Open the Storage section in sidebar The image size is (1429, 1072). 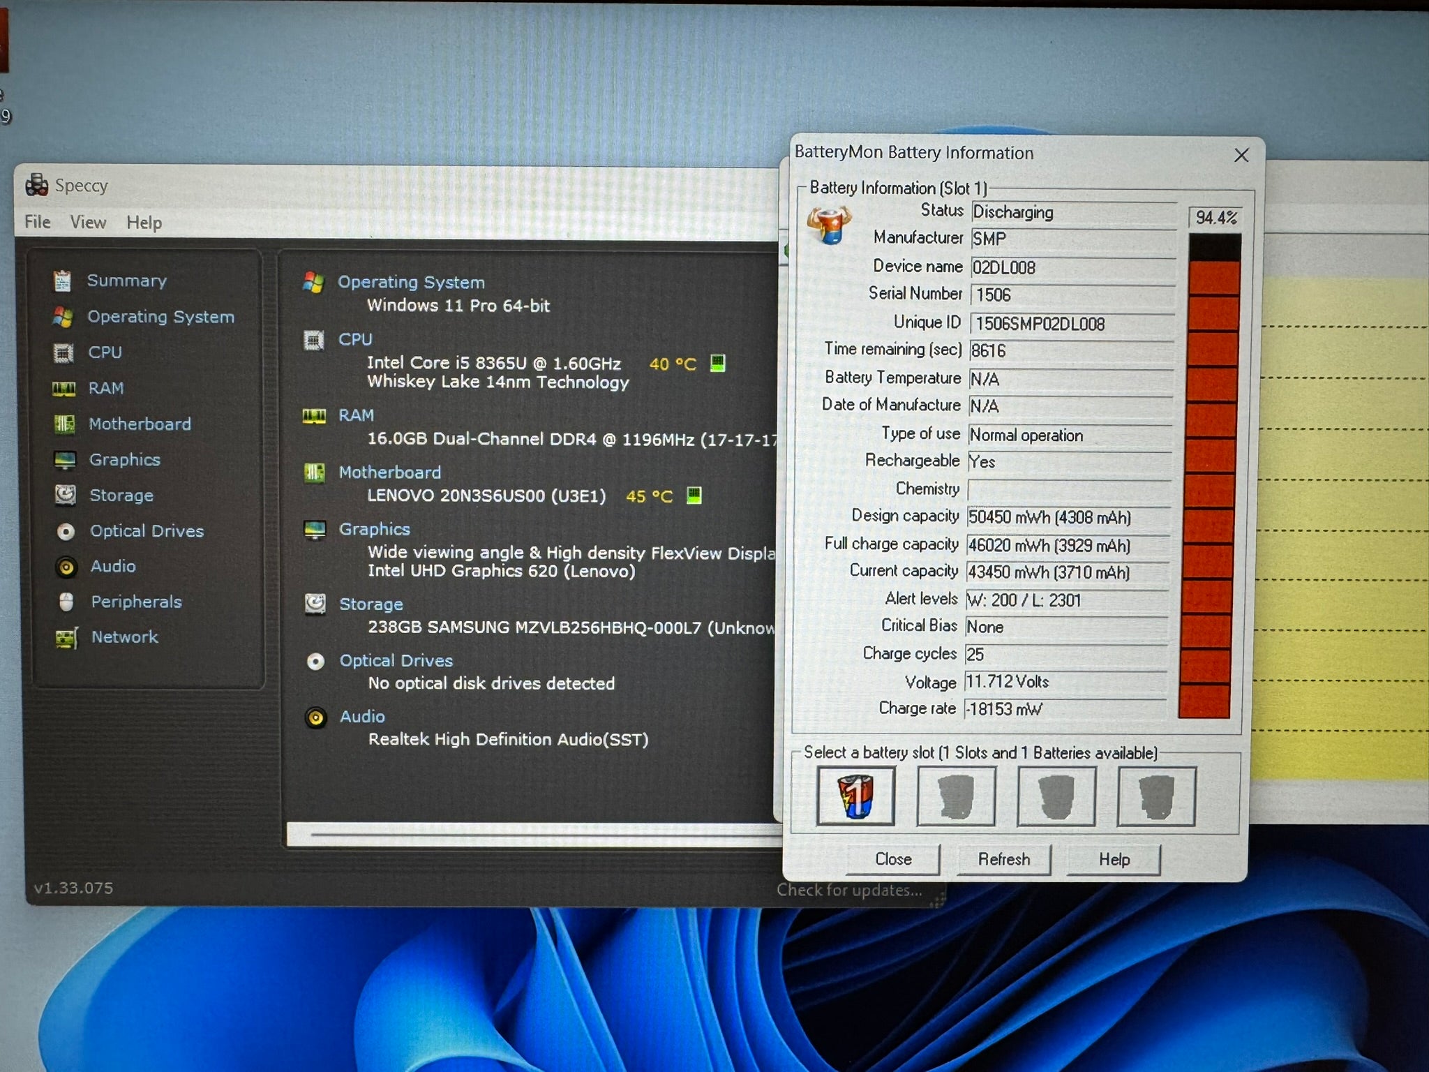(121, 496)
